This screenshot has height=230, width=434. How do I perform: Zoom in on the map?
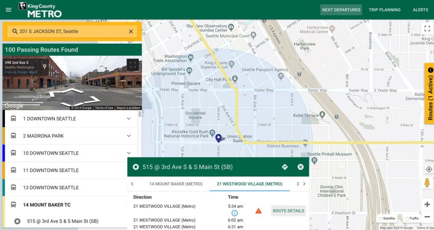coord(427,205)
